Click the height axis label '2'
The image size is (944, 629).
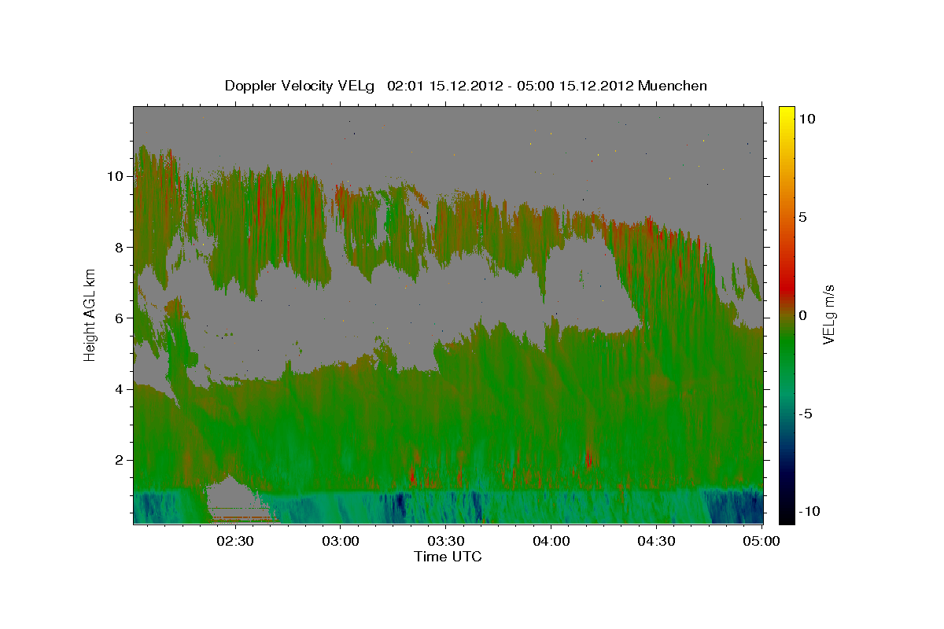tap(119, 460)
